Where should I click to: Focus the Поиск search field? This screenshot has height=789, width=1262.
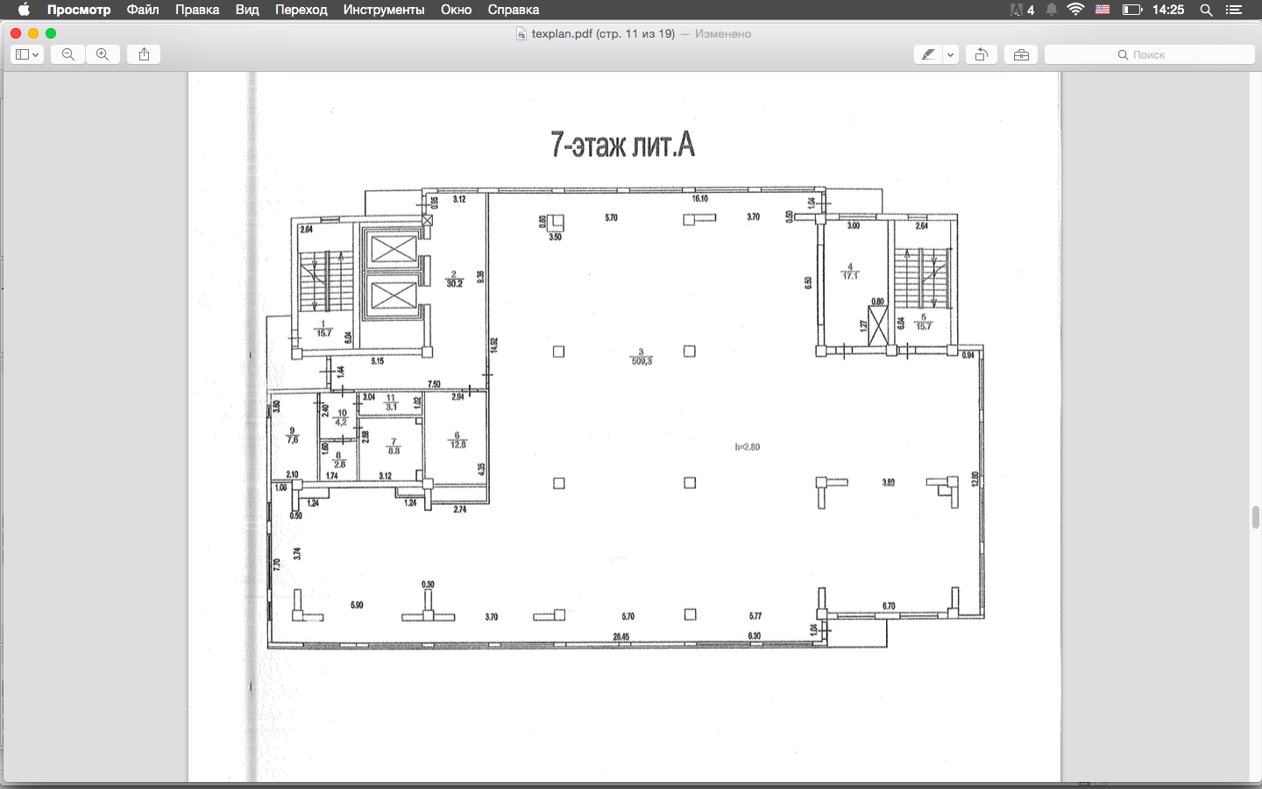(1150, 54)
